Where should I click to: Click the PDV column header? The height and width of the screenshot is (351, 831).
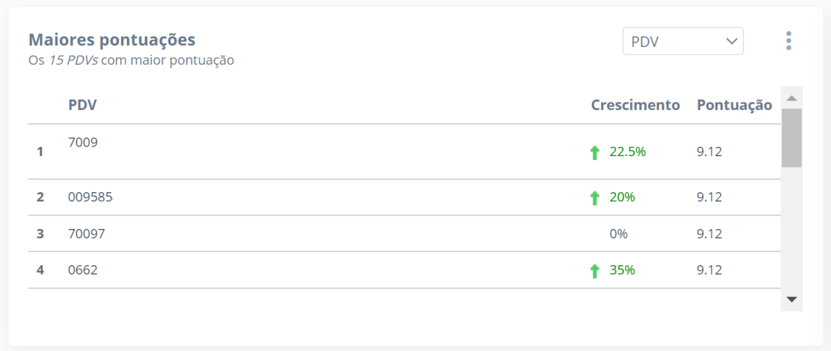(83, 105)
